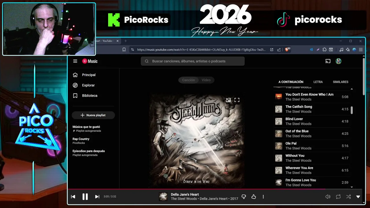The width and height of the screenshot is (370, 208).
Task: Like Della Jane's Heart
Action: pos(254,197)
